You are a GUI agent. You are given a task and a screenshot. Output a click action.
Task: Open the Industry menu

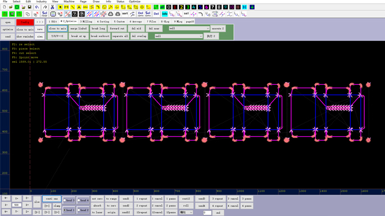41,2
